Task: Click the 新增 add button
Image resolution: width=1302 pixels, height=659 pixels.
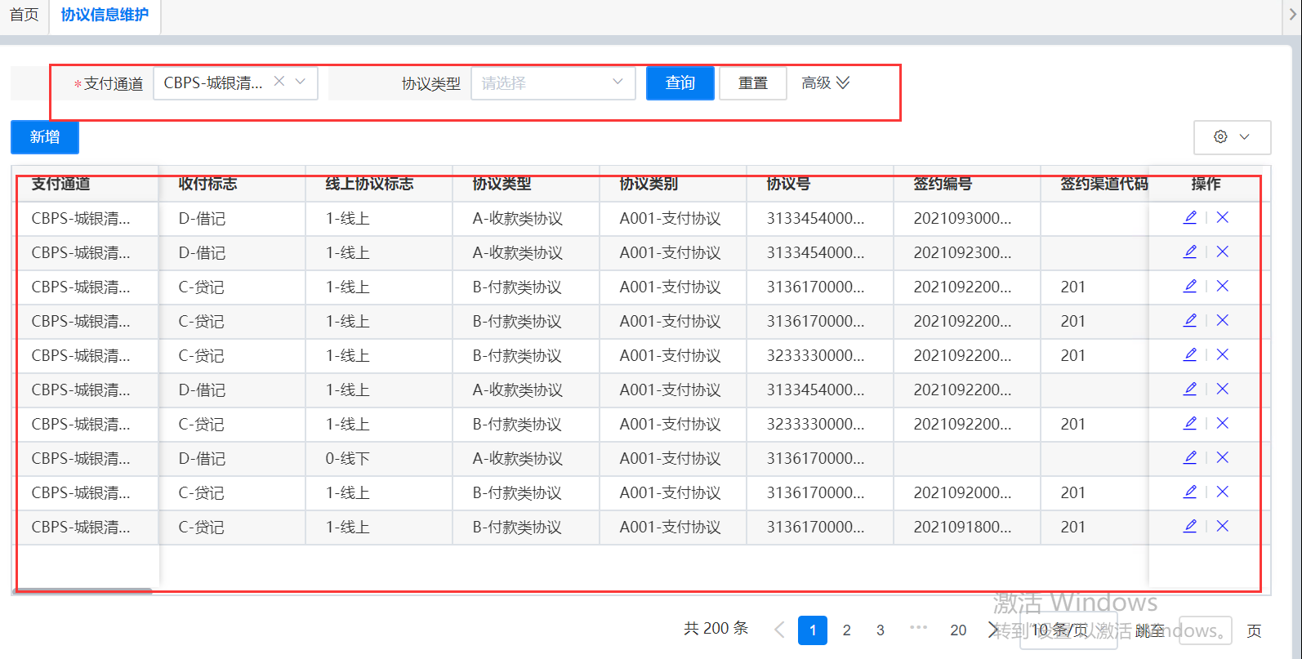Action: (45, 137)
